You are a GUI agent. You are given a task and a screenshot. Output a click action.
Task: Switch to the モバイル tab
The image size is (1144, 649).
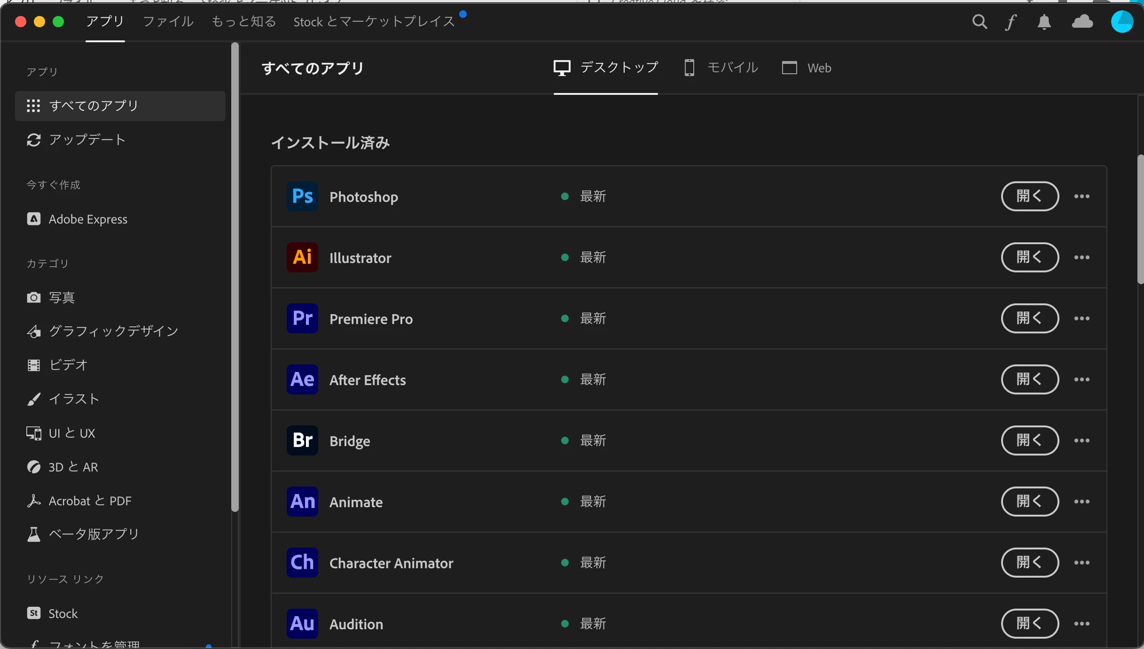click(721, 68)
